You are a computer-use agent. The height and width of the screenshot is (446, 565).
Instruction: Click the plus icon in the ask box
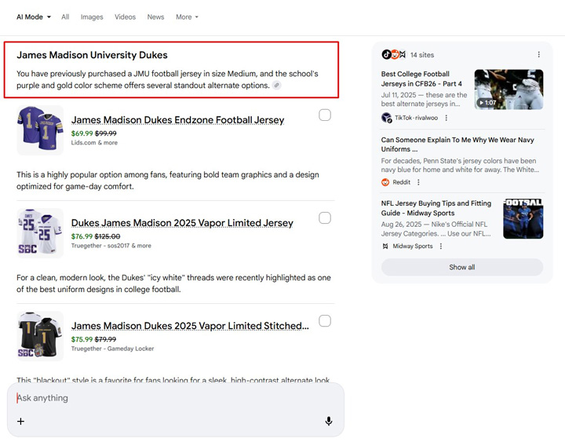20,422
